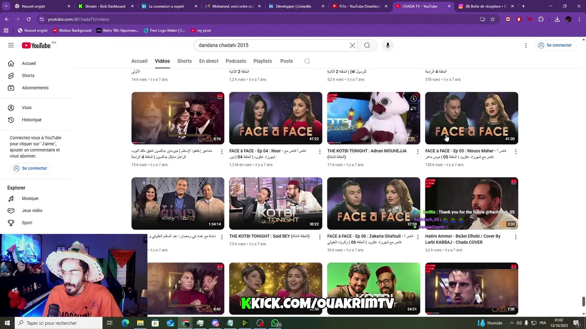
Task: Clear the search box with the X icon
Action: 352,45
